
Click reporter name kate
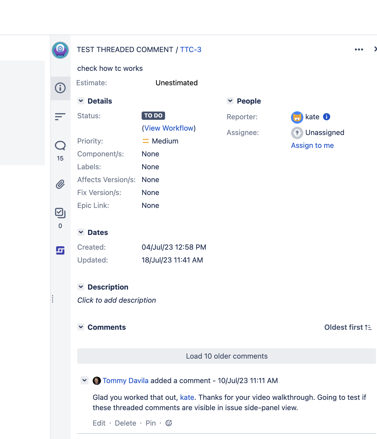pyautogui.click(x=312, y=117)
